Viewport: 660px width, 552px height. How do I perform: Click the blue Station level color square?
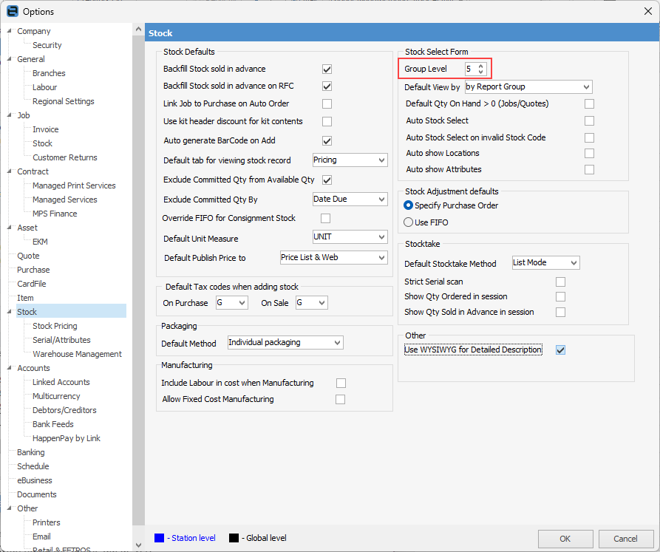pyautogui.click(x=159, y=538)
